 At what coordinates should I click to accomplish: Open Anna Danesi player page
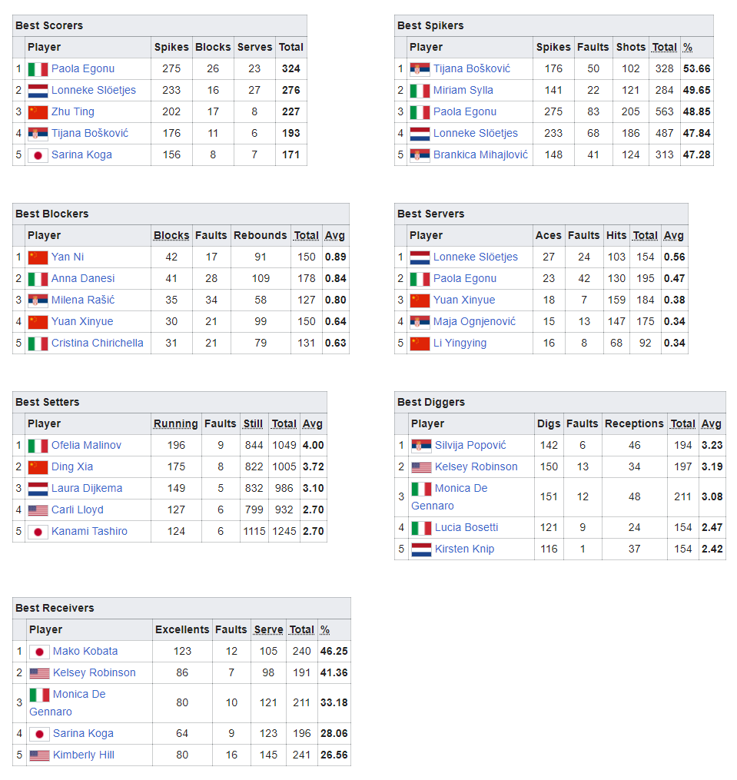82,278
